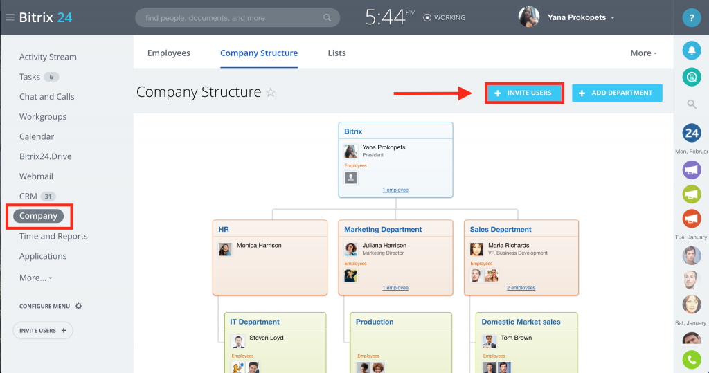The width and height of the screenshot is (709, 373).
Task: Click the blue 24 calendar badge icon
Action: coord(692,133)
